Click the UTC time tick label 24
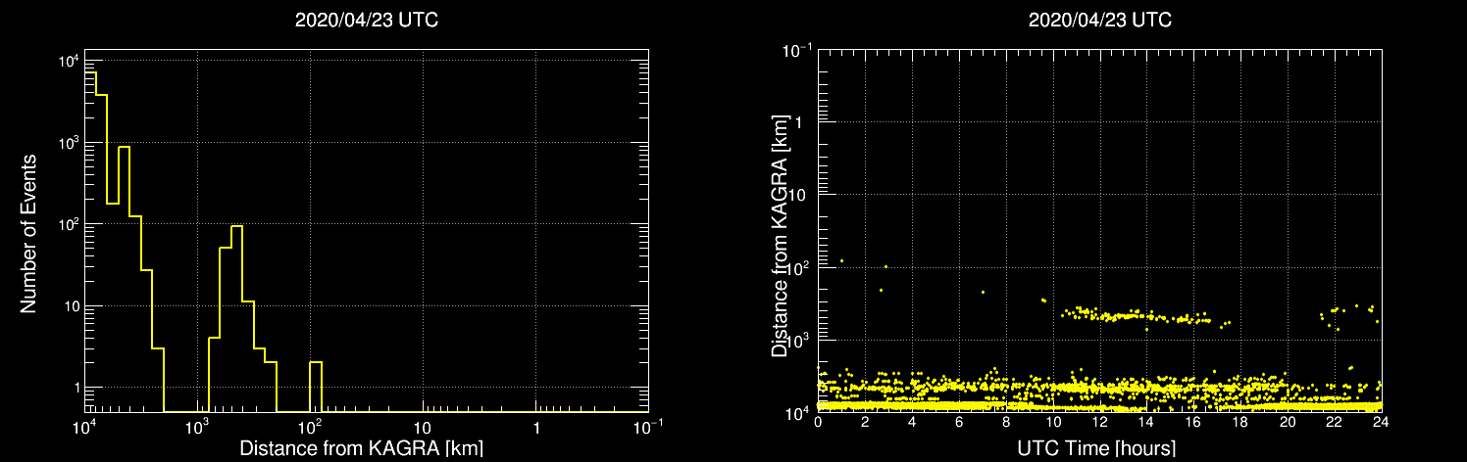 tap(1381, 422)
